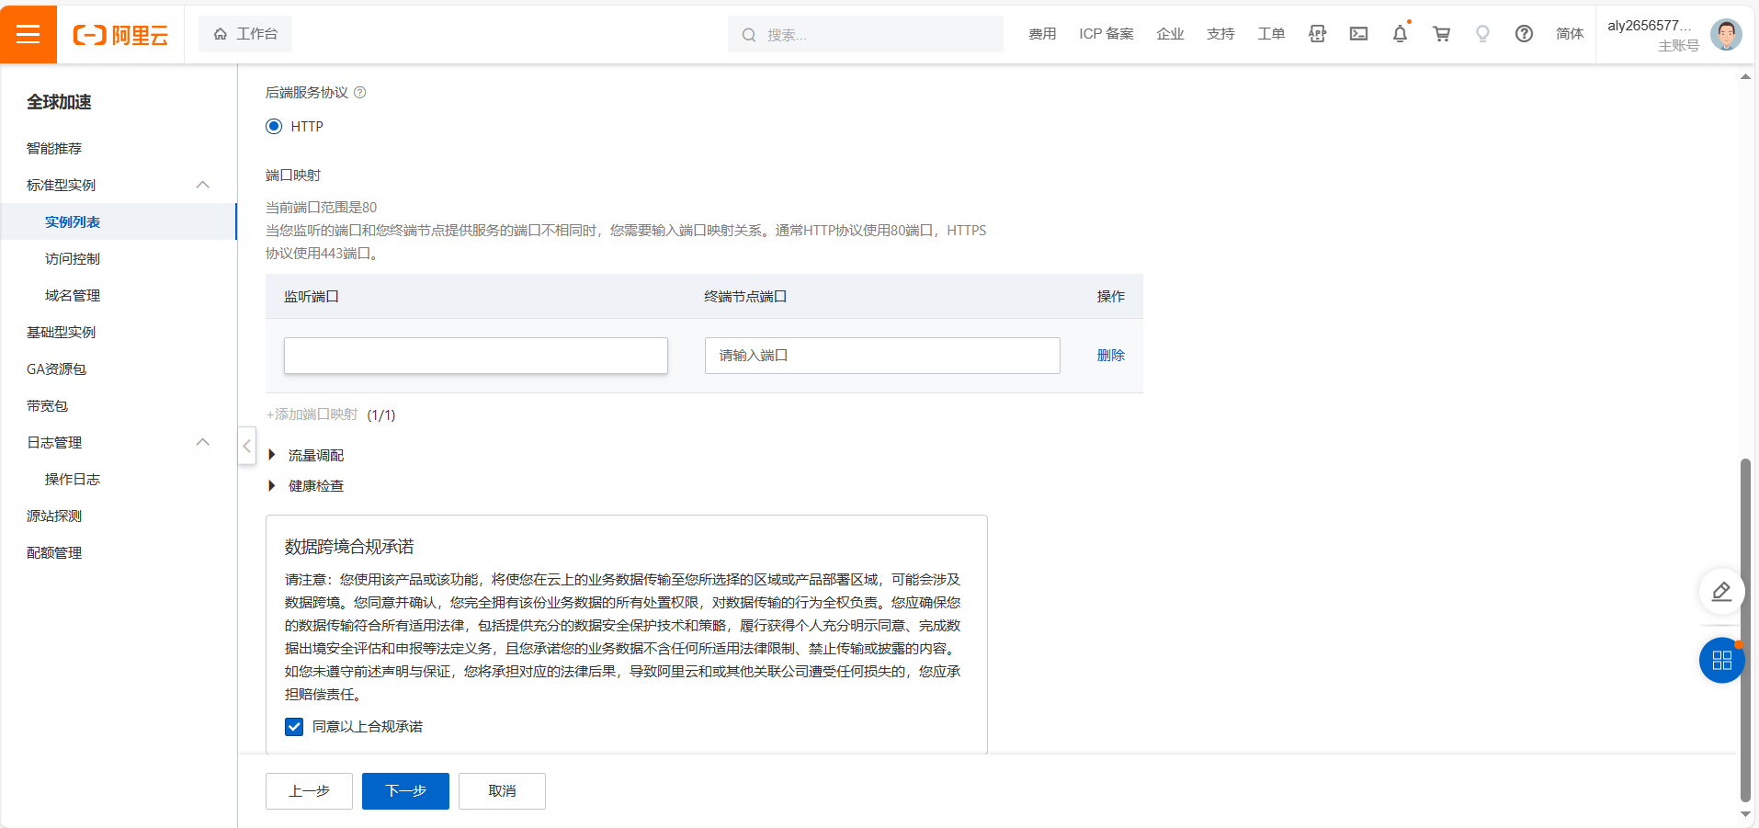
Task: Click the floating feedback edit icon
Action: tap(1721, 591)
